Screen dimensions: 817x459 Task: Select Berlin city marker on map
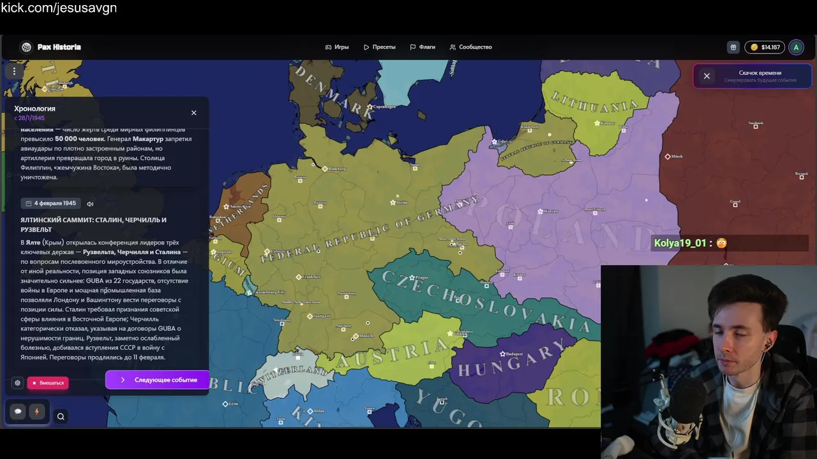[x=393, y=203]
